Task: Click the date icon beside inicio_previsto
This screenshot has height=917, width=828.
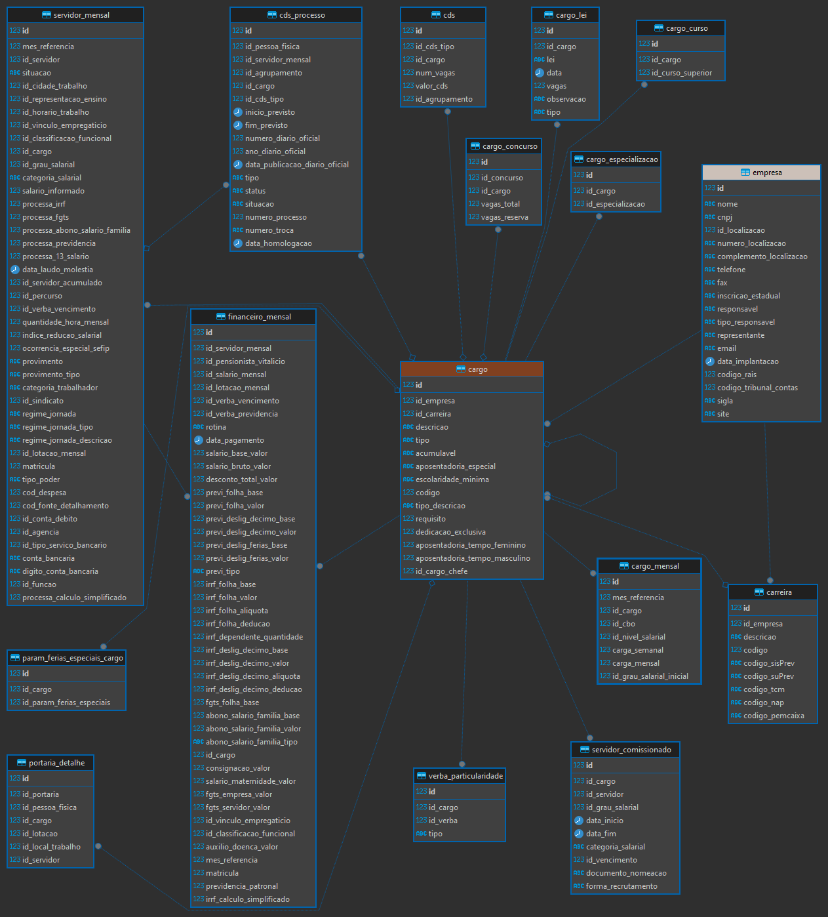Action: [x=238, y=112]
